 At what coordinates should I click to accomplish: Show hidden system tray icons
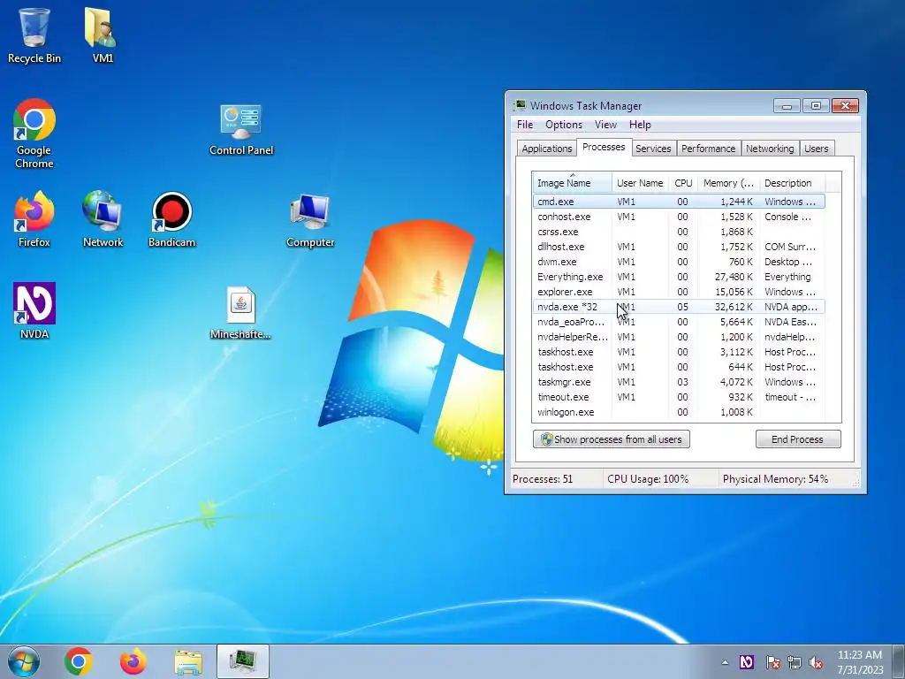click(725, 662)
